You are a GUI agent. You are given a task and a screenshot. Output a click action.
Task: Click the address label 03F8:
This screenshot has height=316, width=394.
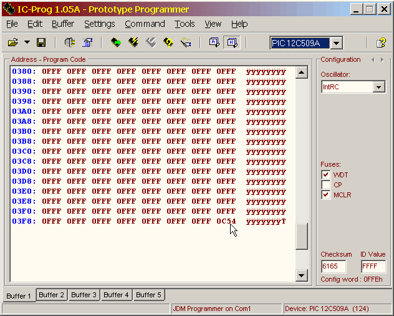click(24, 221)
